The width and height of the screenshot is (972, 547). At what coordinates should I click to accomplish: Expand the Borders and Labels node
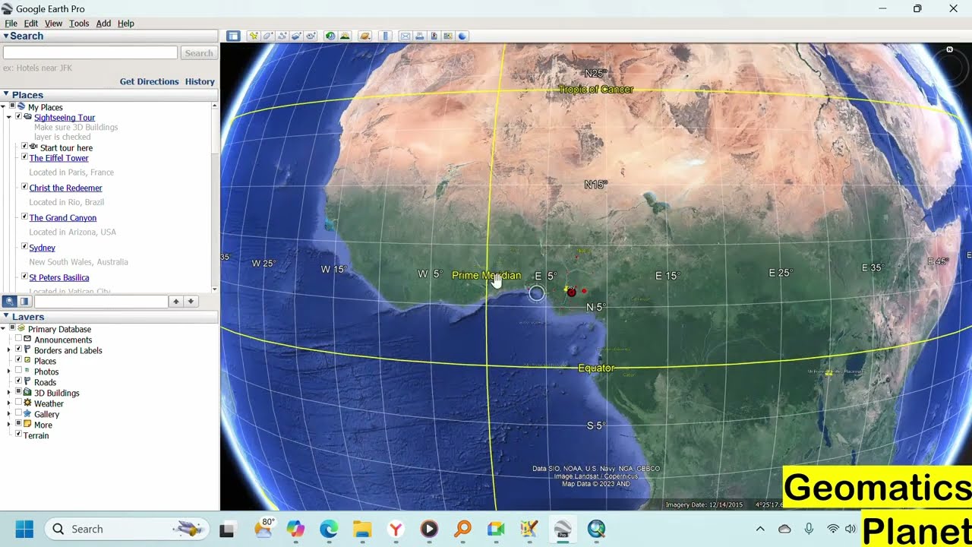pyautogui.click(x=9, y=350)
